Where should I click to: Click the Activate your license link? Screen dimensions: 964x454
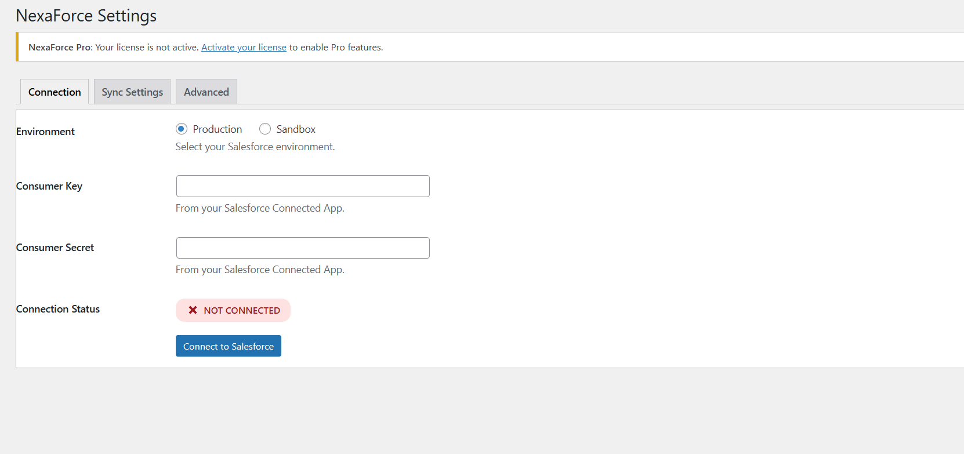[x=244, y=48]
